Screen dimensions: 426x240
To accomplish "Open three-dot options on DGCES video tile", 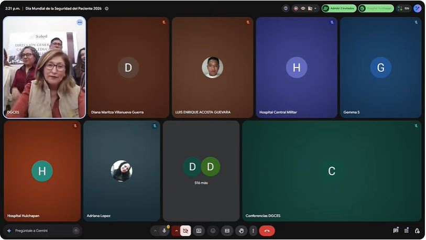I will coord(80,23).
